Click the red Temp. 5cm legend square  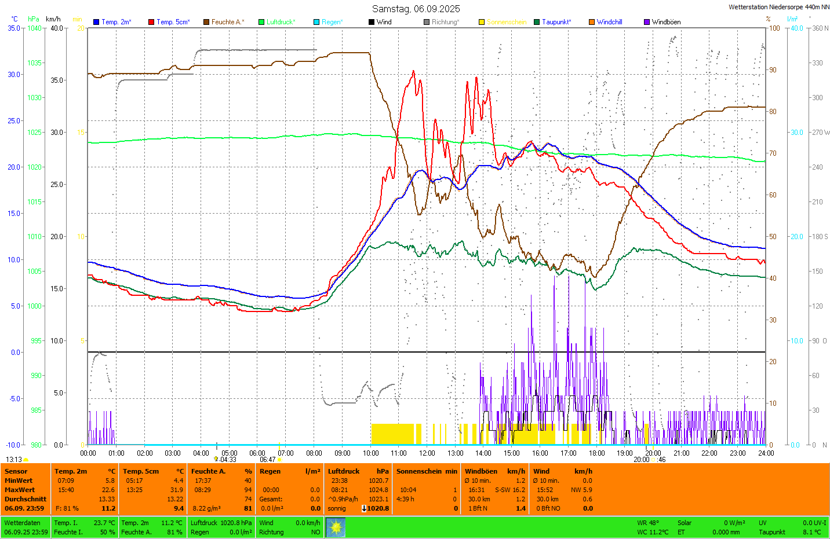pos(151,22)
